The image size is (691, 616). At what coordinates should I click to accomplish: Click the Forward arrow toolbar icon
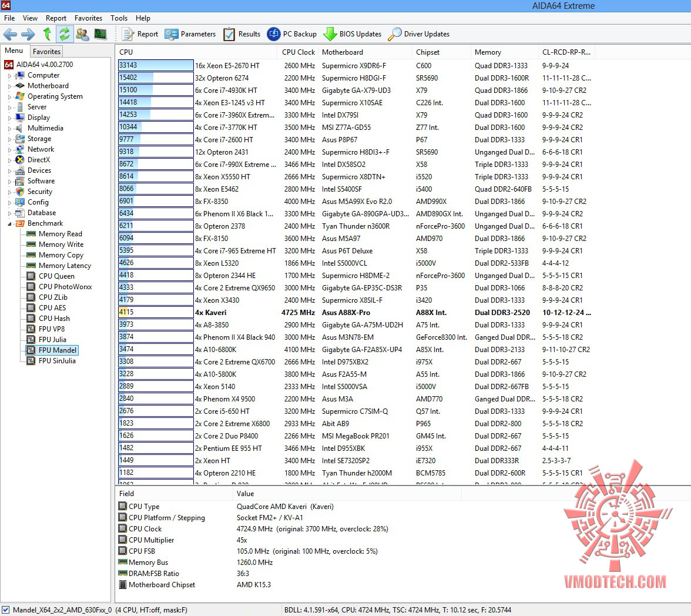tap(28, 34)
